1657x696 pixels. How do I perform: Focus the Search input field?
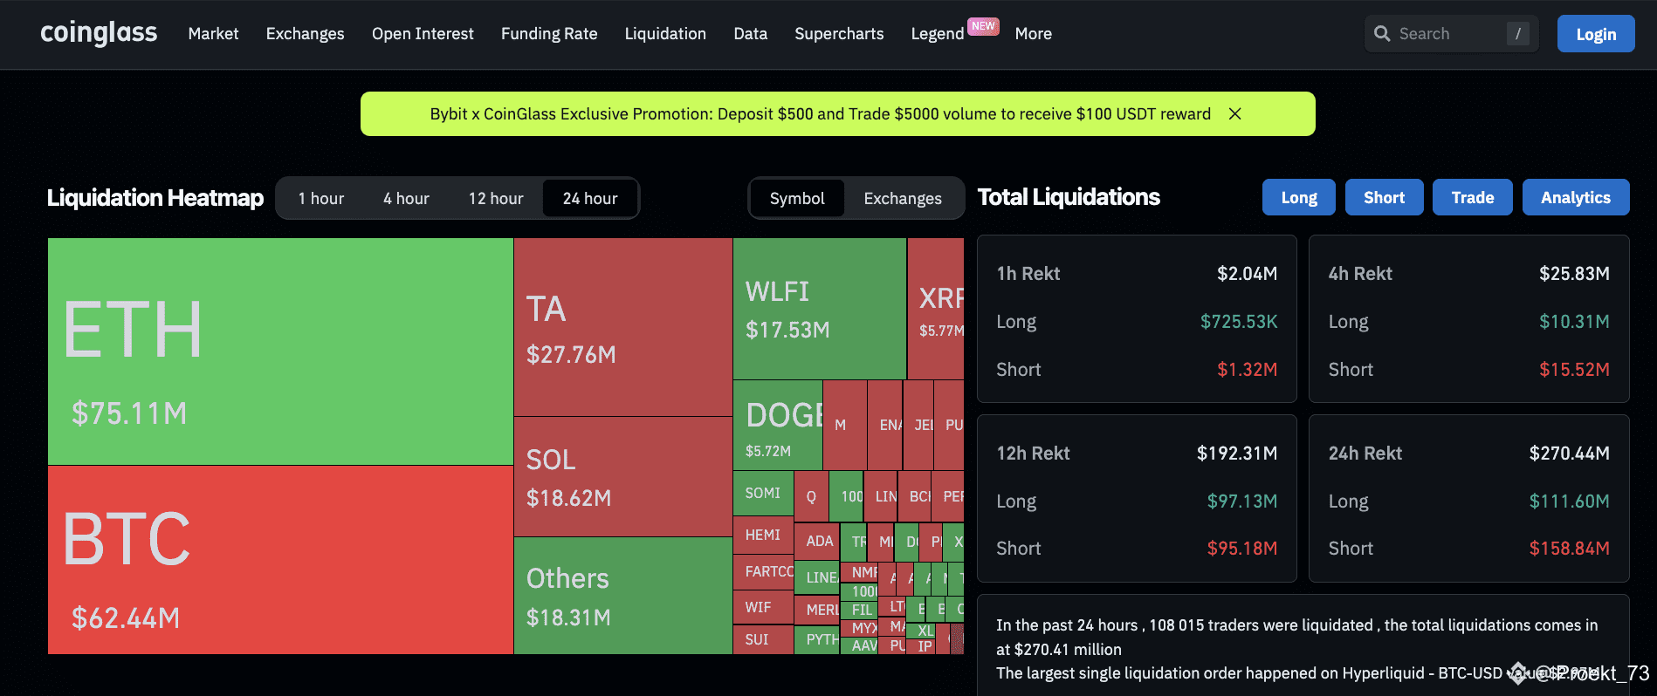[x=1451, y=34]
